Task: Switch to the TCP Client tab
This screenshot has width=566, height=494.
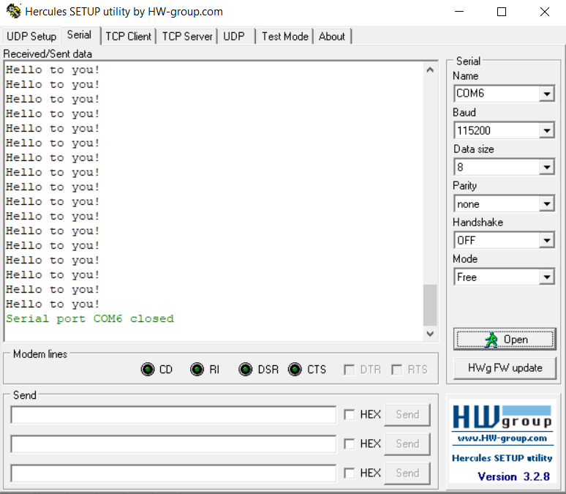Action: 129,37
